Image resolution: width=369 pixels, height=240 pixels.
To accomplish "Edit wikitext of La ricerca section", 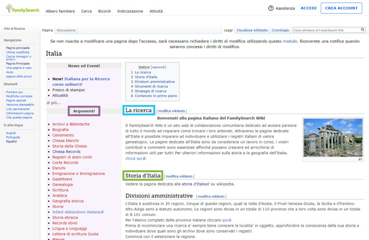I will tap(172, 111).
